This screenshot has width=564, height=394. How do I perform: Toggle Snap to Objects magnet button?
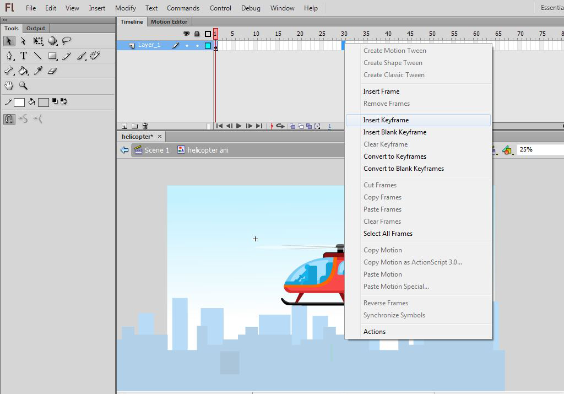(9, 118)
